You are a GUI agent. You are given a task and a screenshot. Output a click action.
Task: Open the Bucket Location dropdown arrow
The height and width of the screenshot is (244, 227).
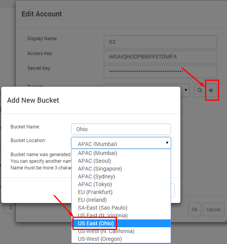pyautogui.click(x=167, y=143)
